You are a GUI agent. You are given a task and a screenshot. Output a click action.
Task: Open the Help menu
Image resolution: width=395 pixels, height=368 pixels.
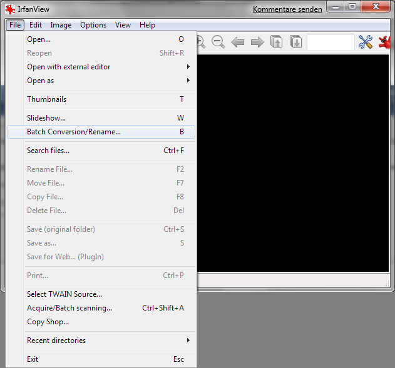(x=147, y=25)
